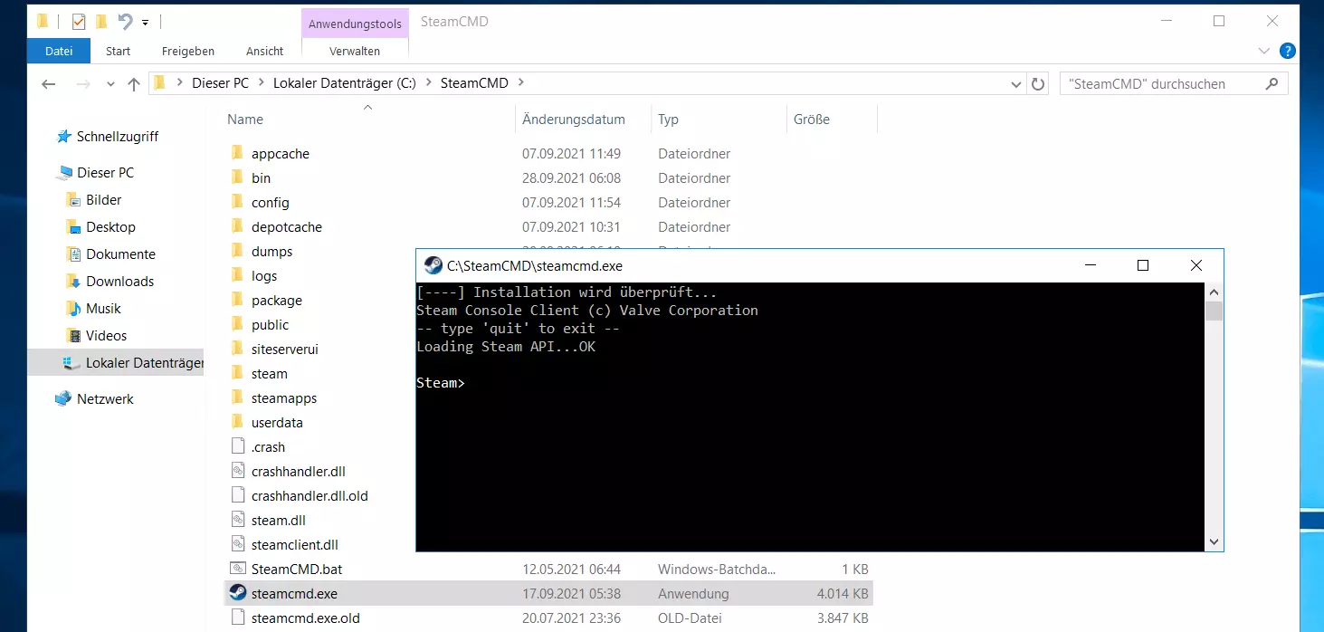Select the config folder icon
Image resolution: width=1324 pixels, height=632 pixels.
[x=237, y=202]
